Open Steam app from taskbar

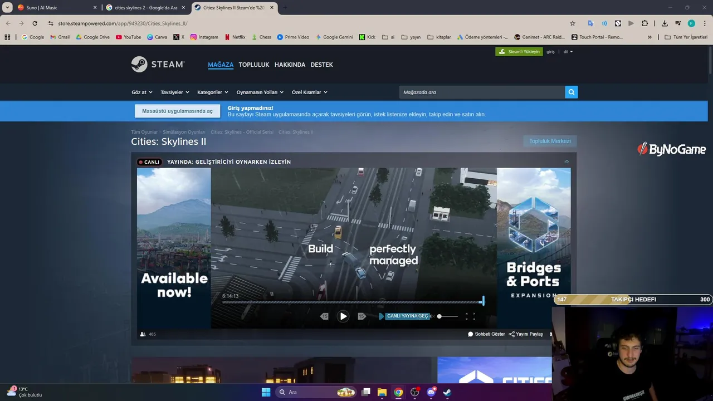[447, 392]
